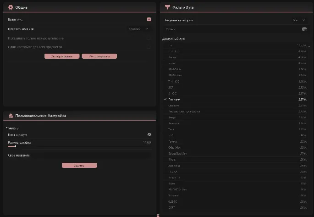The width and height of the screenshot is (314, 217).
Task: Select the checkmarked 2.67kk loot item
Action: (x=235, y=100)
